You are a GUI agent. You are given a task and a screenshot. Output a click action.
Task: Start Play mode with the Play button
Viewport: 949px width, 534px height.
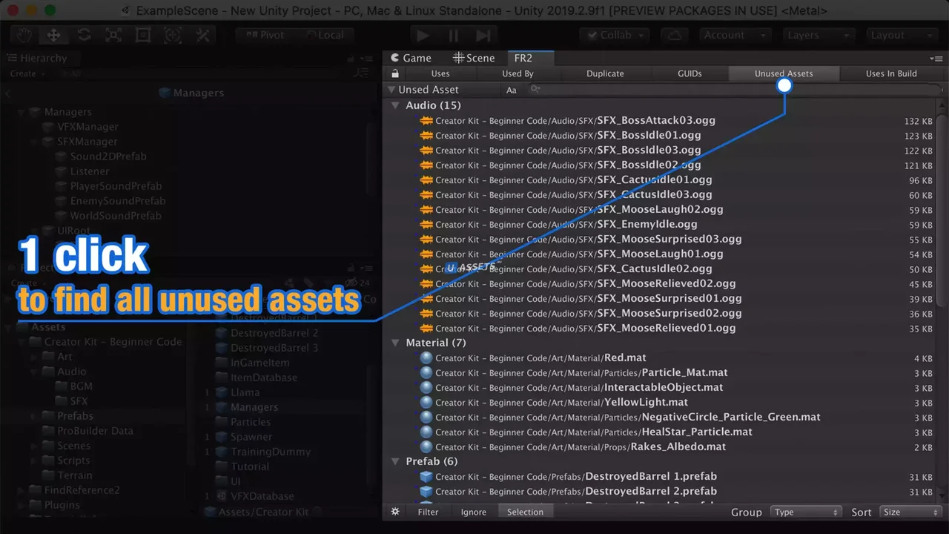click(x=423, y=35)
